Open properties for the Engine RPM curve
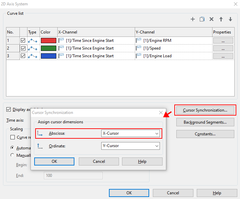Viewport: 240px width, 199px height. (223, 41)
